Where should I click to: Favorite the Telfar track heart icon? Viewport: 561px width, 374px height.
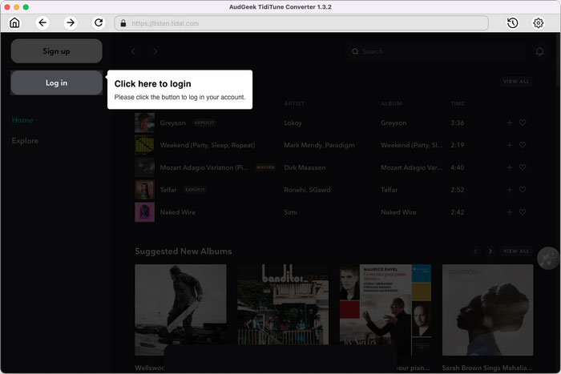(x=523, y=190)
